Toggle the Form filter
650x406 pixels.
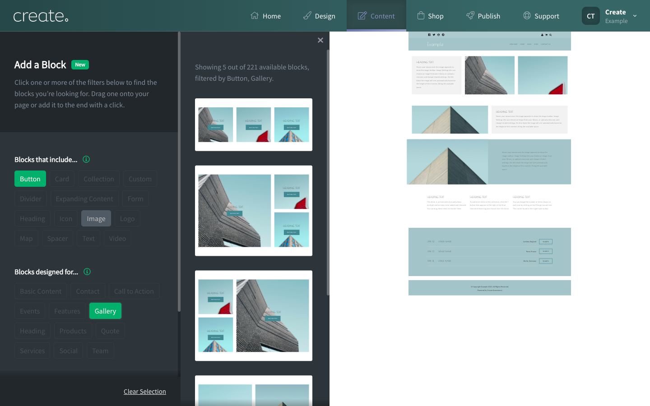[135, 198]
